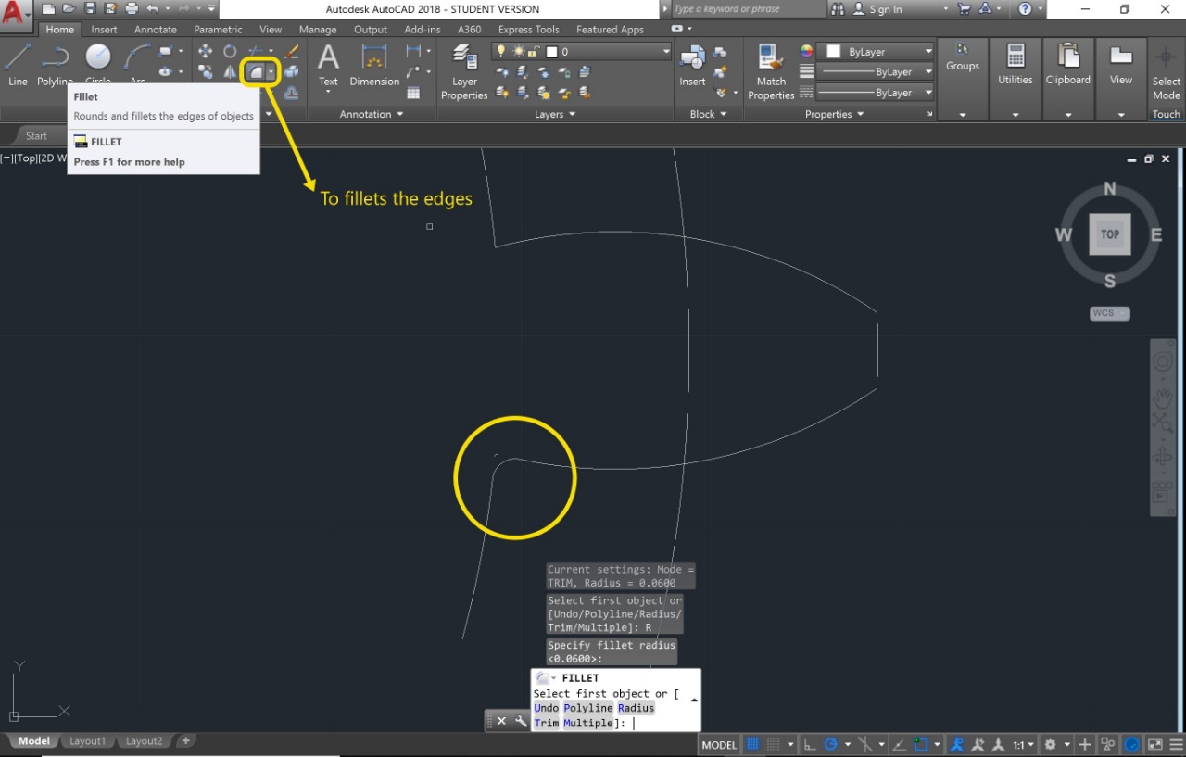This screenshot has width=1186, height=757.
Task: Click the MODEL space button
Action: 719,744
